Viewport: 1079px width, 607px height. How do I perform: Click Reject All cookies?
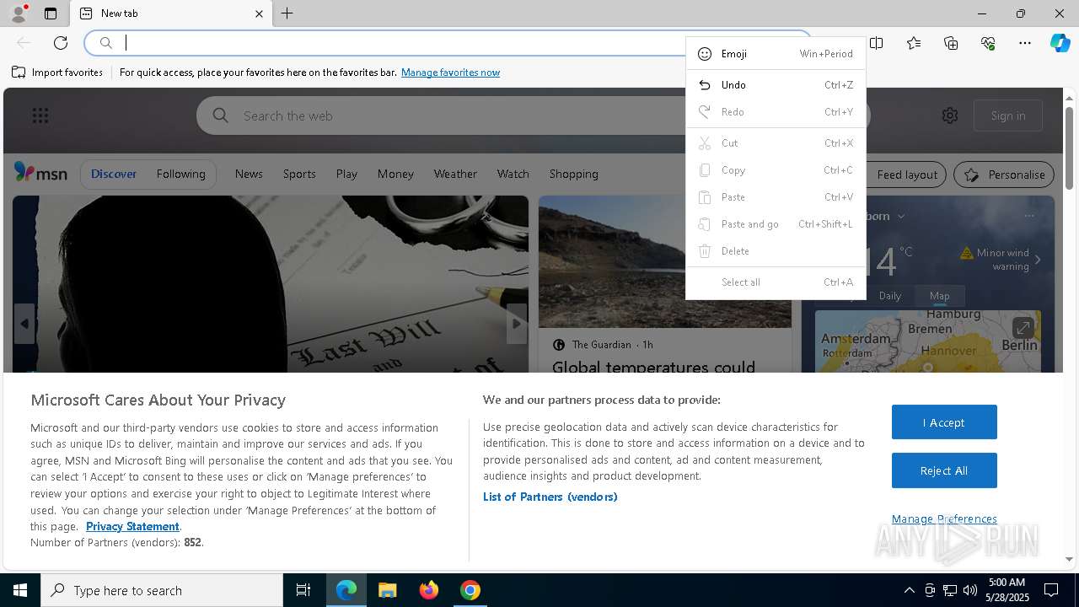944,470
